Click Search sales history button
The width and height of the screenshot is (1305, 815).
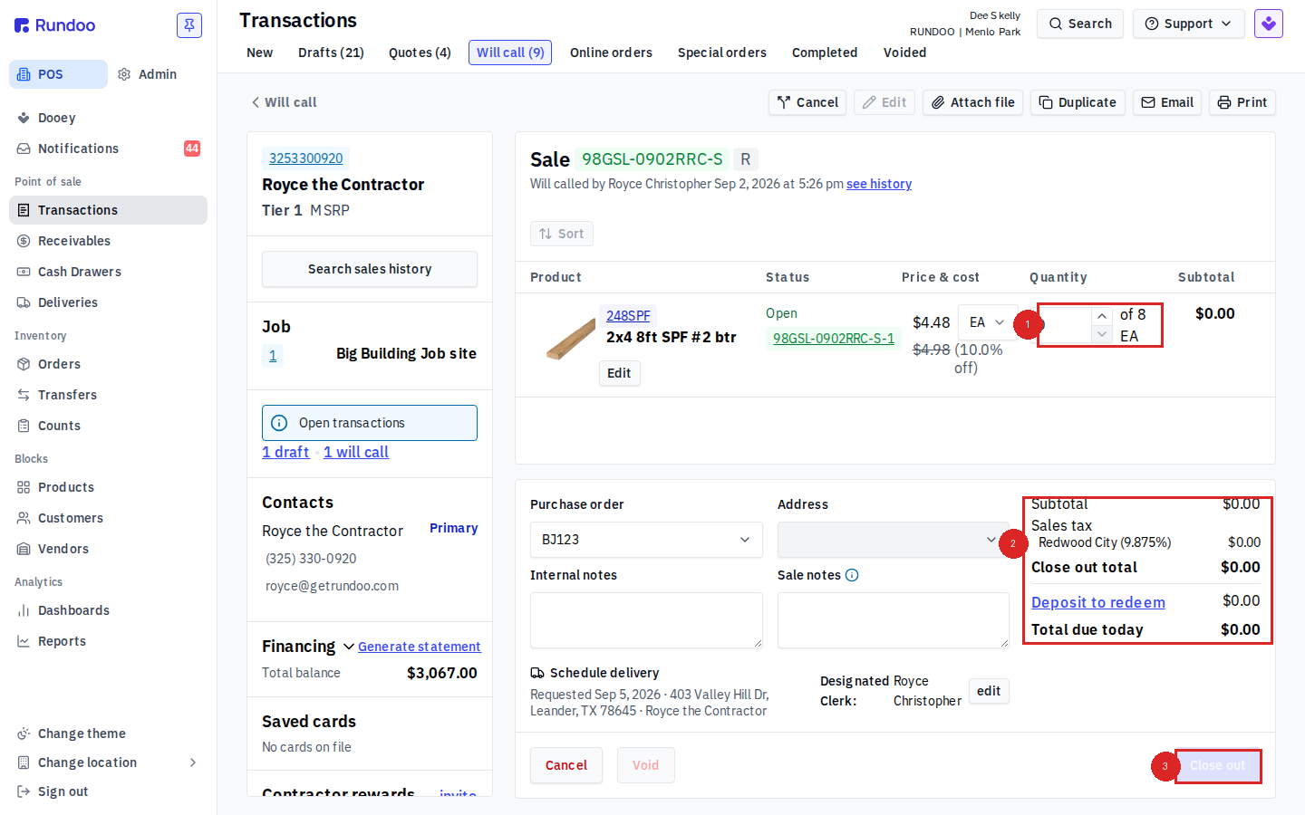coord(370,269)
